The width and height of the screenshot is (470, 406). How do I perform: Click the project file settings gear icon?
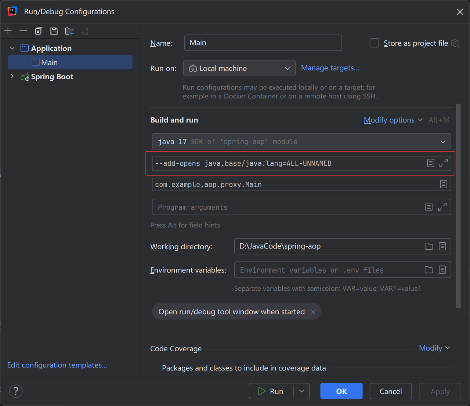coord(455,43)
